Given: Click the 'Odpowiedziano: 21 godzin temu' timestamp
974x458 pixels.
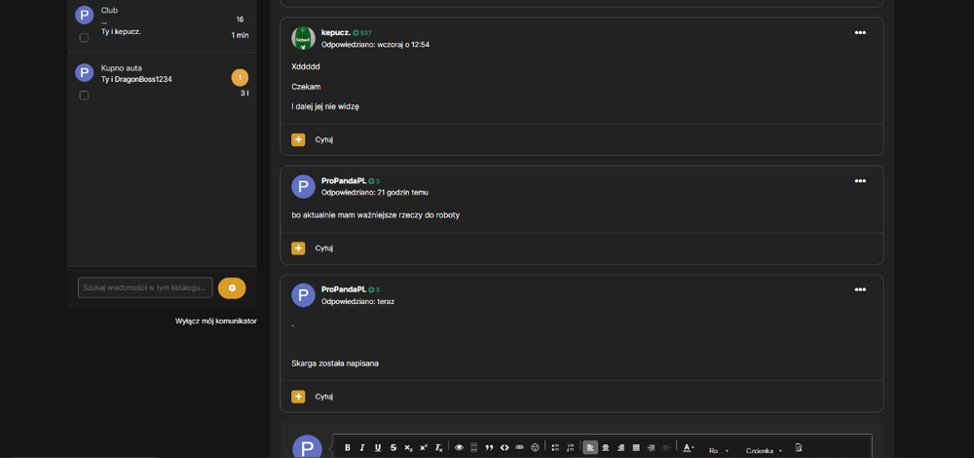Looking at the screenshot, I should pos(375,193).
